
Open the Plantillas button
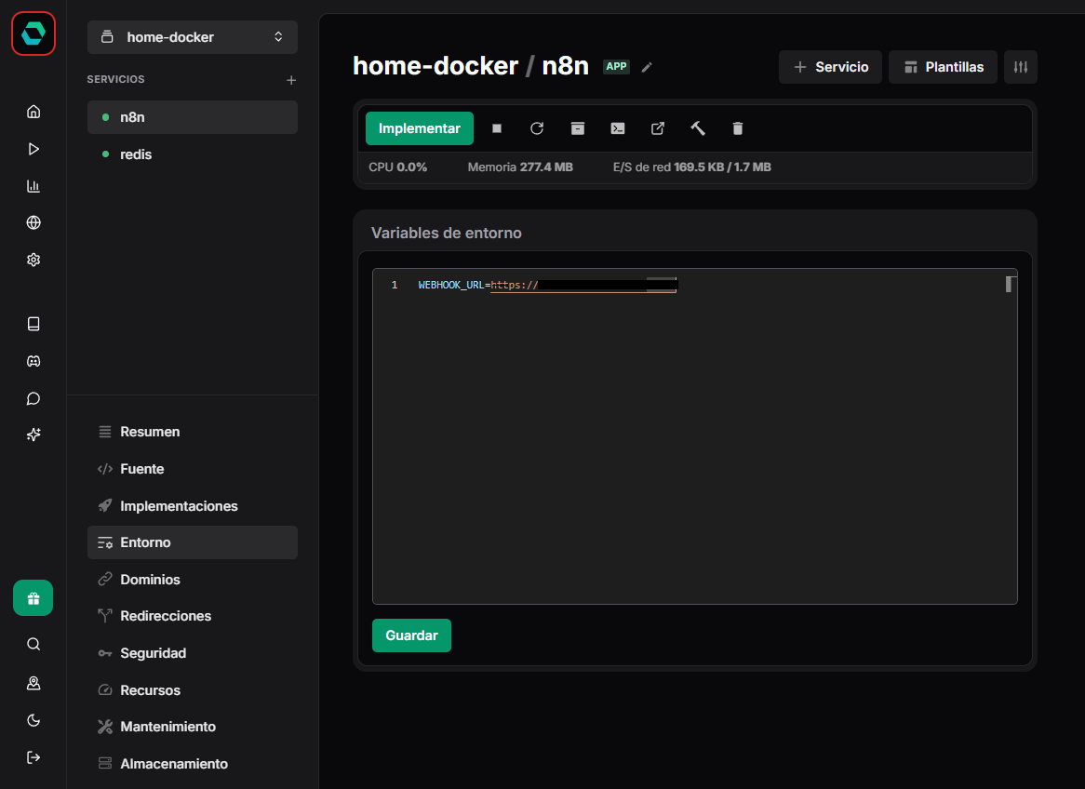(x=944, y=67)
